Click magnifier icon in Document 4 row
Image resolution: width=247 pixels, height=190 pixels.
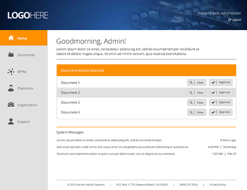click(x=191, y=112)
